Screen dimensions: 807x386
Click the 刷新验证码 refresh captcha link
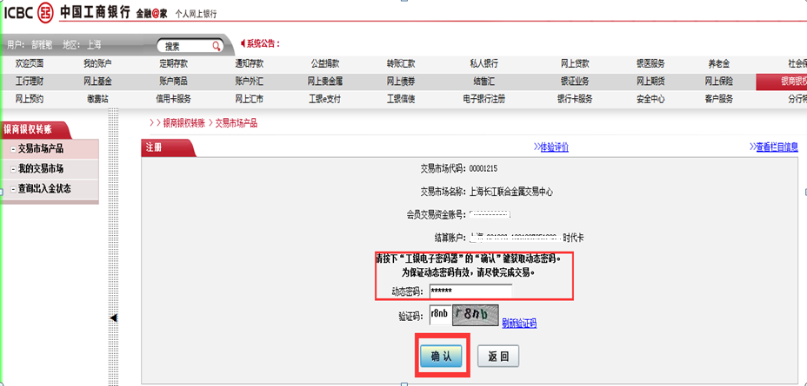click(519, 324)
